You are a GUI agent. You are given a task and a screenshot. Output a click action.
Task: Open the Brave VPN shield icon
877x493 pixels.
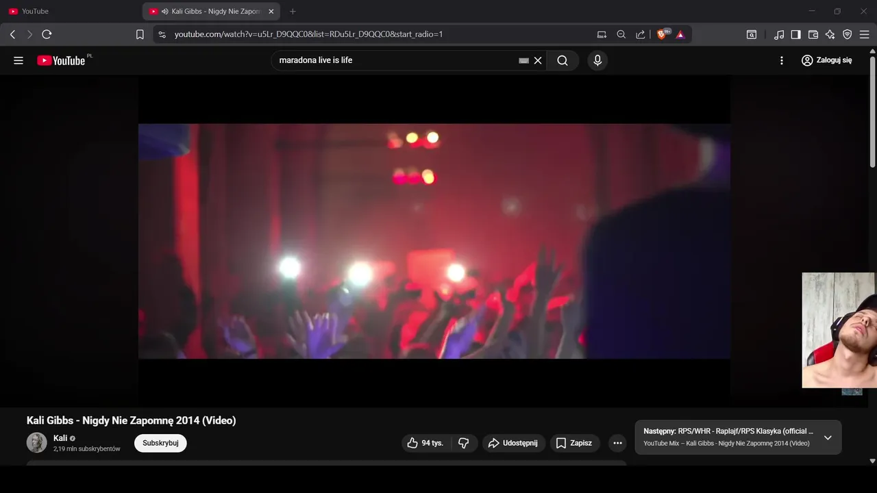848,34
